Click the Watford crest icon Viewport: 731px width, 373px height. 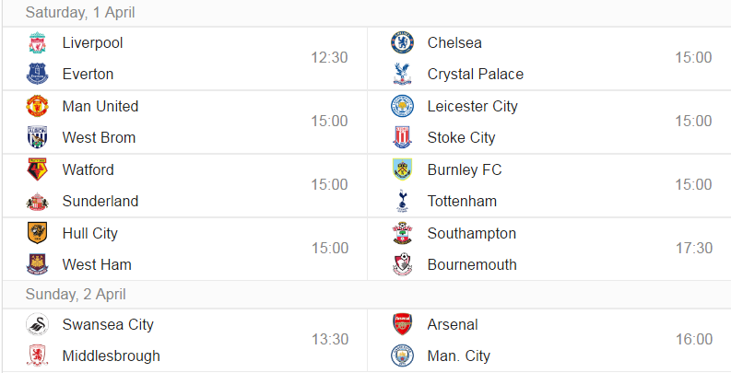(37, 169)
